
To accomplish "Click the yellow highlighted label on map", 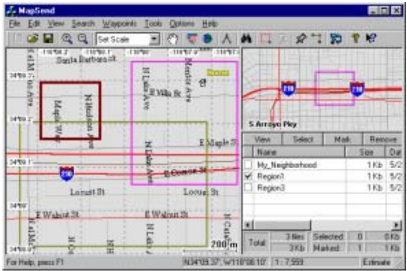I will 218,73.
